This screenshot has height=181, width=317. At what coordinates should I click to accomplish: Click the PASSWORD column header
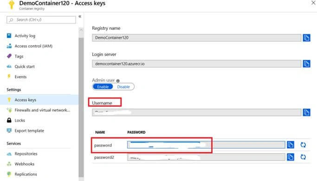point(136,132)
